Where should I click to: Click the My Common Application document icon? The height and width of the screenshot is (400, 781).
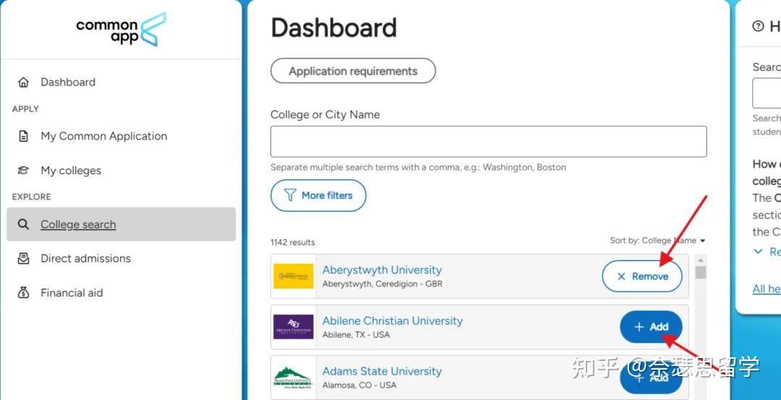tap(23, 136)
